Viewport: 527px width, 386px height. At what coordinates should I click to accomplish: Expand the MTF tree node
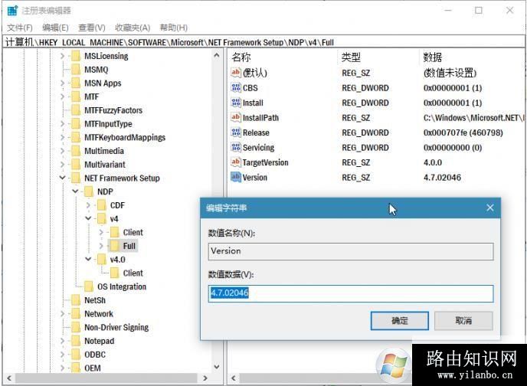coord(63,96)
